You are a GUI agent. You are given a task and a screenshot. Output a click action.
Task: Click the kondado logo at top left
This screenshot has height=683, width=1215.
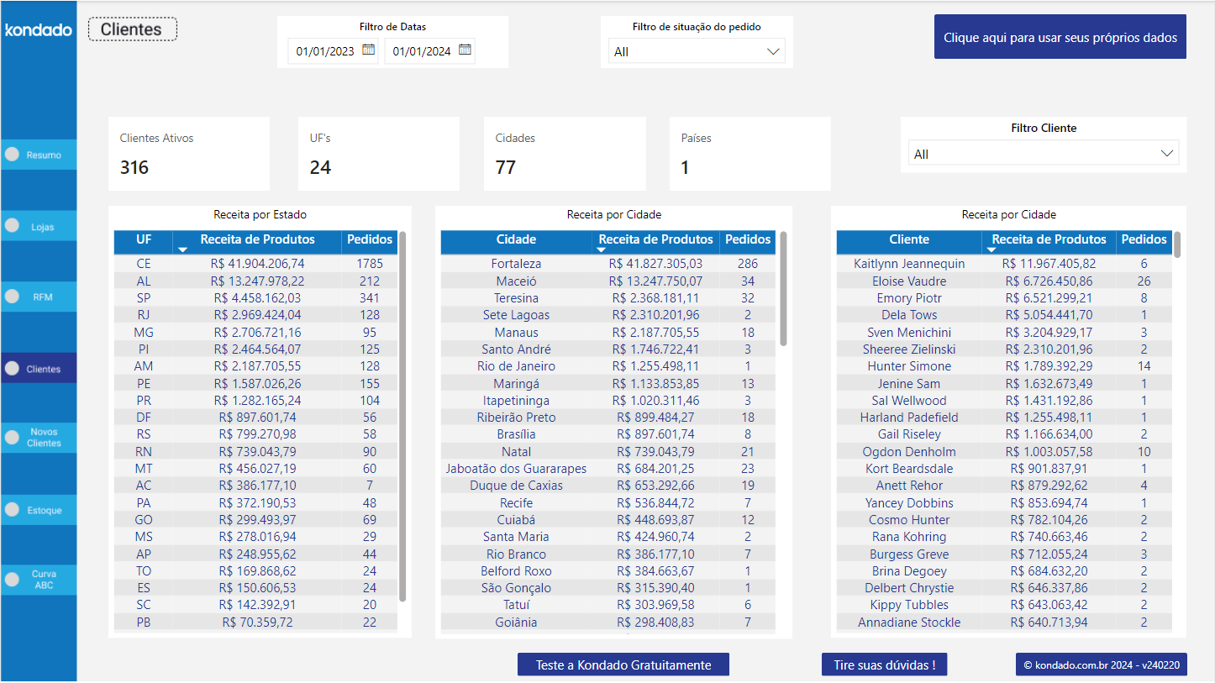(39, 29)
